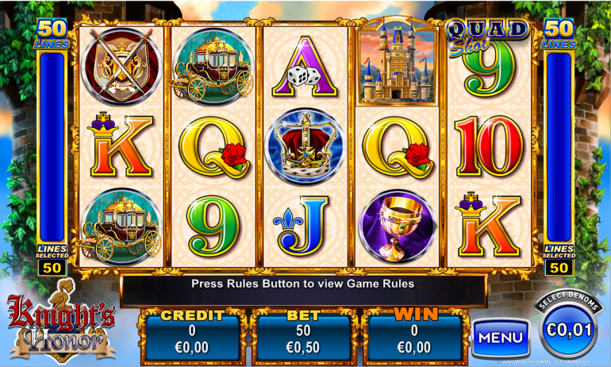Click the crossed swords shield symbol
611x367 pixels.
pos(121,65)
